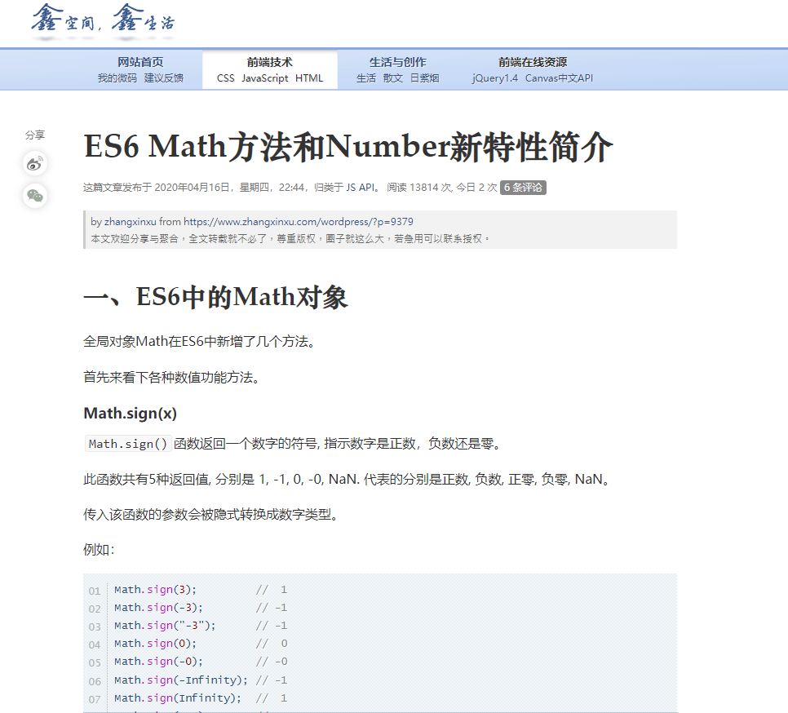
Task: Click the 鑫空间 鑫生活 site logo
Action: click(103, 20)
